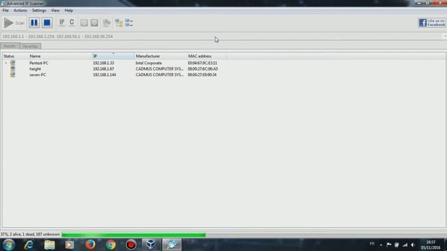This screenshot has height=251, width=447.
Task: Open the File menu
Action: pos(6,10)
